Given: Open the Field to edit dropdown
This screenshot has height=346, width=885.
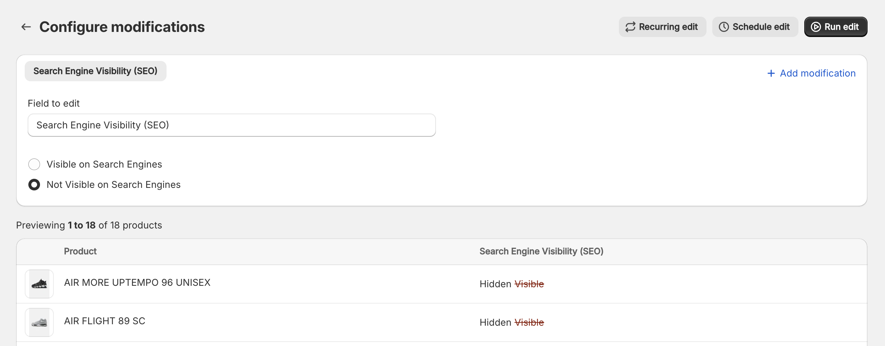Looking at the screenshot, I should [x=232, y=125].
